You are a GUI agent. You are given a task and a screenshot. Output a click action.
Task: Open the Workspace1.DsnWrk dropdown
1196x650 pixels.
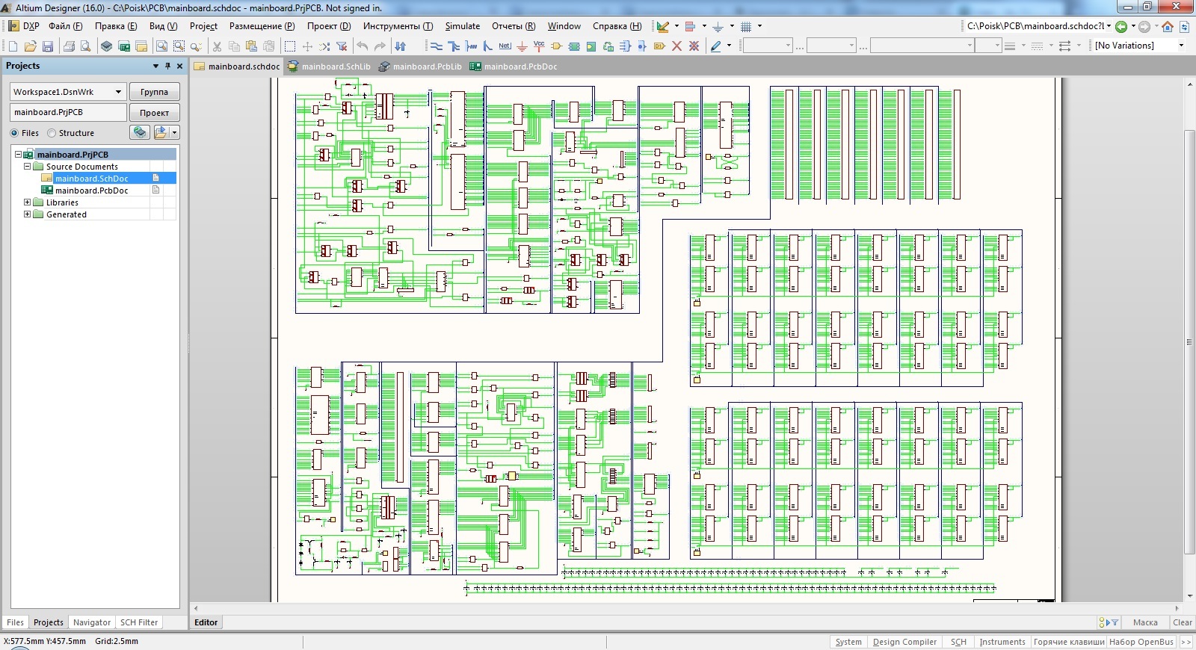pos(118,92)
